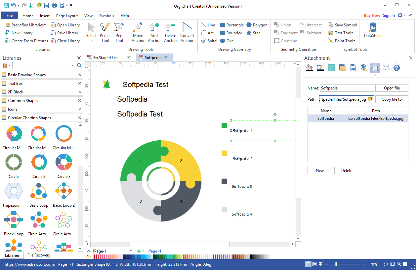Draw a Rounded rectangle shape
The height and width of the screenshot is (270, 416).
(231, 33)
